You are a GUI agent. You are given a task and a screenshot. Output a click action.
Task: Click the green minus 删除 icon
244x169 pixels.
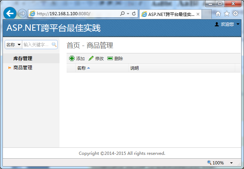point(110,58)
